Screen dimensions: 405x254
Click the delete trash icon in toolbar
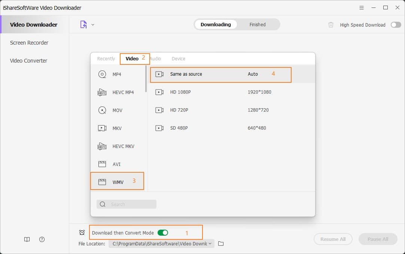[331, 25]
